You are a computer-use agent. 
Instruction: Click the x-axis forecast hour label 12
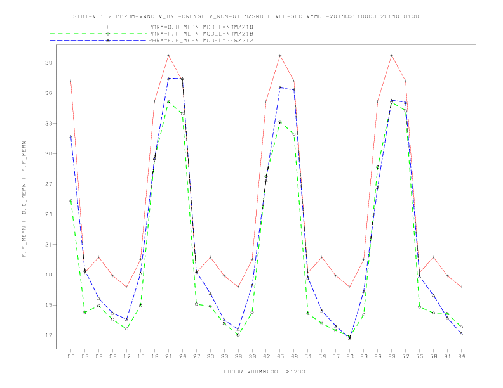coord(127,356)
